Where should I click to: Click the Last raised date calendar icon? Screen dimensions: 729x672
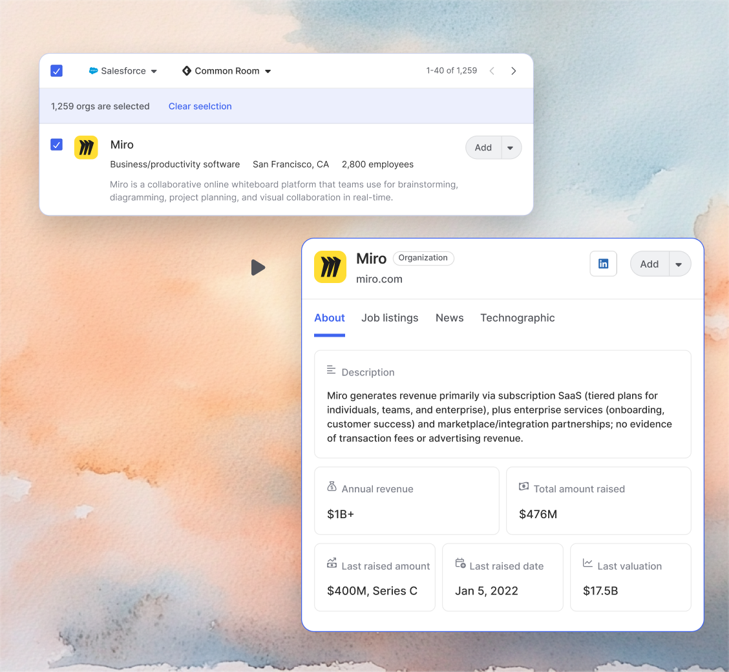click(x=460, y=563)
